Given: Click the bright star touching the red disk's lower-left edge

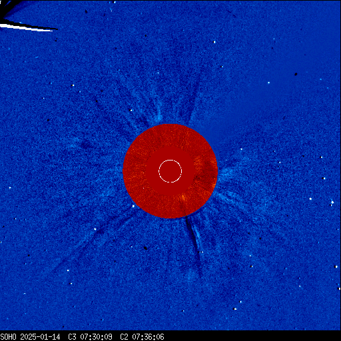Looking at the screenshot, I should click(x=133, y=206).
